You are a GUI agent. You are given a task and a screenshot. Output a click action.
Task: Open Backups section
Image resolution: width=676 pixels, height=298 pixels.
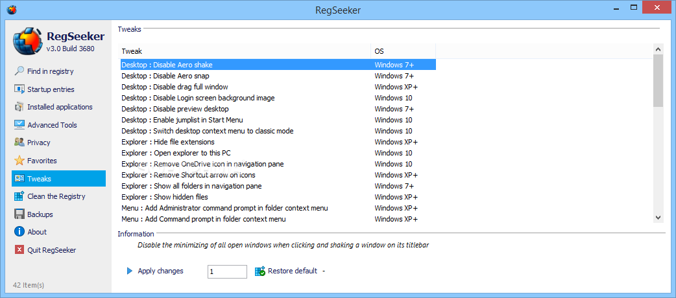[x=40, y=214]
